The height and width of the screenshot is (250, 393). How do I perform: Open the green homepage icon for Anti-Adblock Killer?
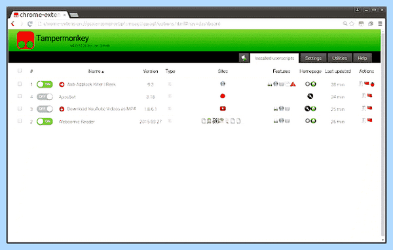pyautogui.click(x=313, y=84)
